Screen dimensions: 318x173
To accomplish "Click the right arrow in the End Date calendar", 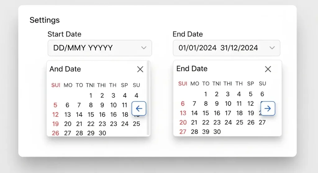I will pyautogui.click(x=268, y=108).
